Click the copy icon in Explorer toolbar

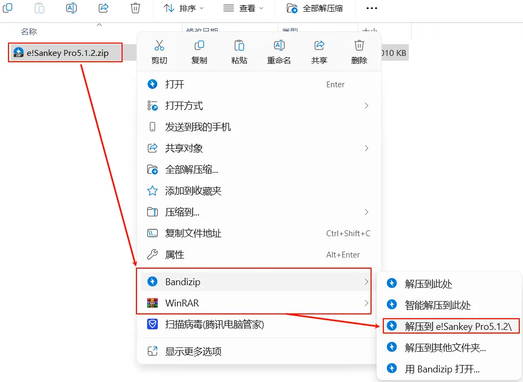point(7,7)
